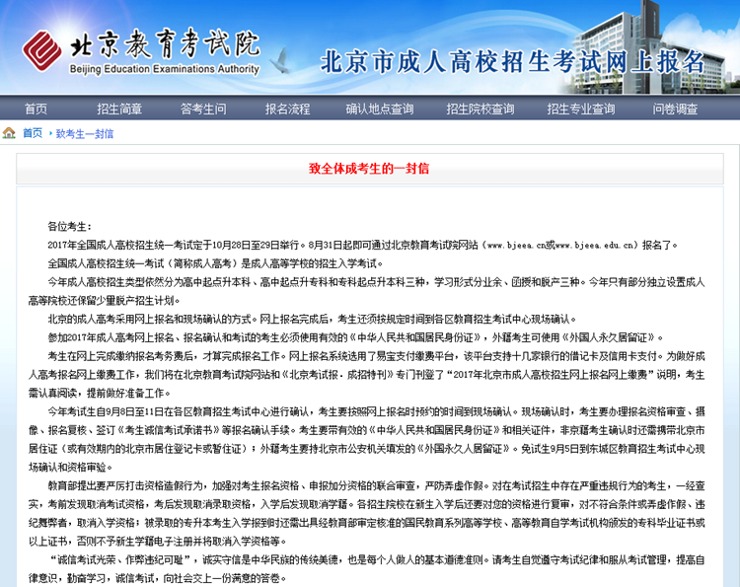
Task: Open the 招生专业查询 navigation item
Action: [x=582, y=109]
